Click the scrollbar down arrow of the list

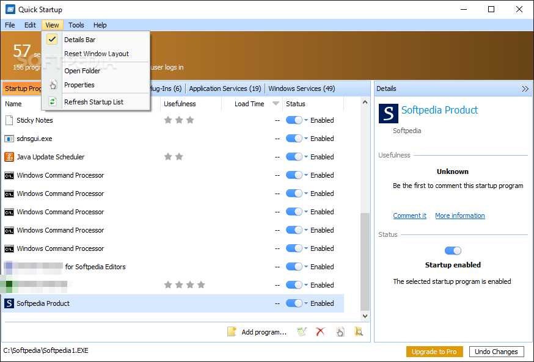tap(365, 316)
